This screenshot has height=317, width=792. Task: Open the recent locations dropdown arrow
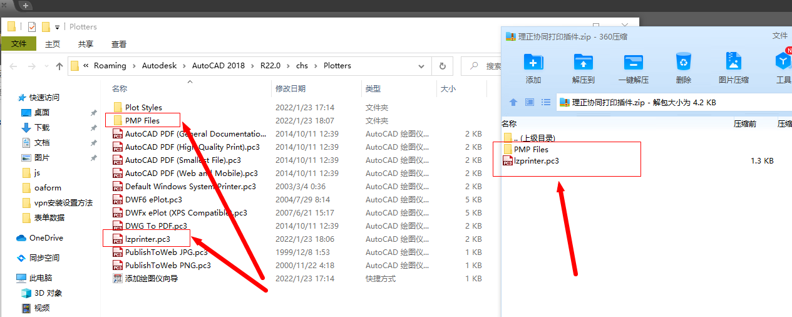click(x=46, y=66)
